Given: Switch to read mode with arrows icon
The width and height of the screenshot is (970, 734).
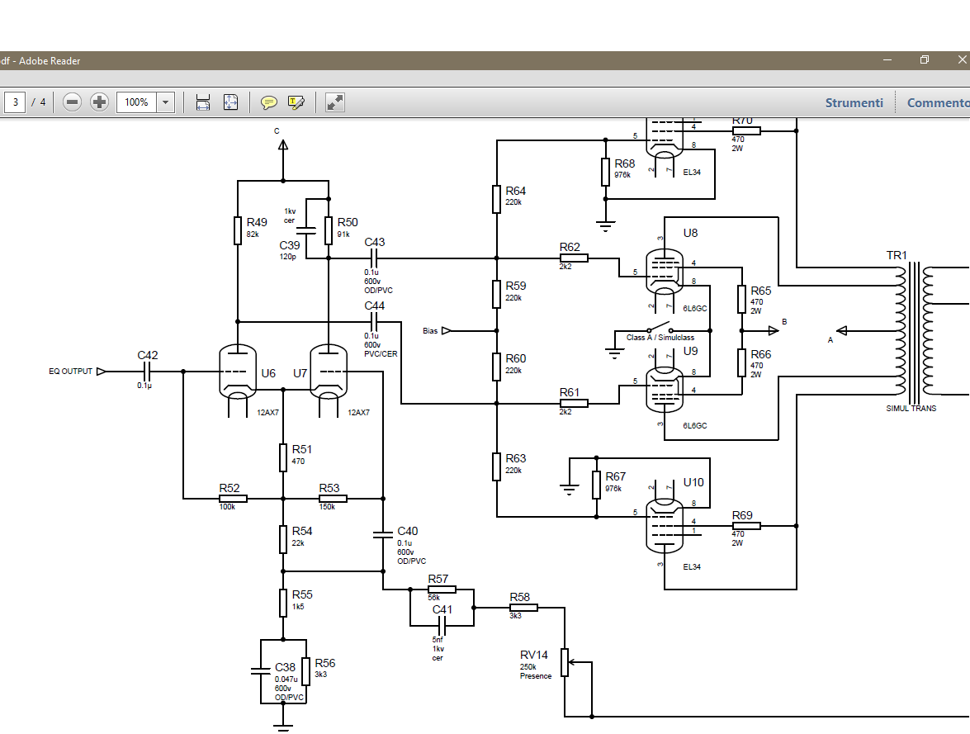Looking at the screenshot, I should [x=334, y=102].
